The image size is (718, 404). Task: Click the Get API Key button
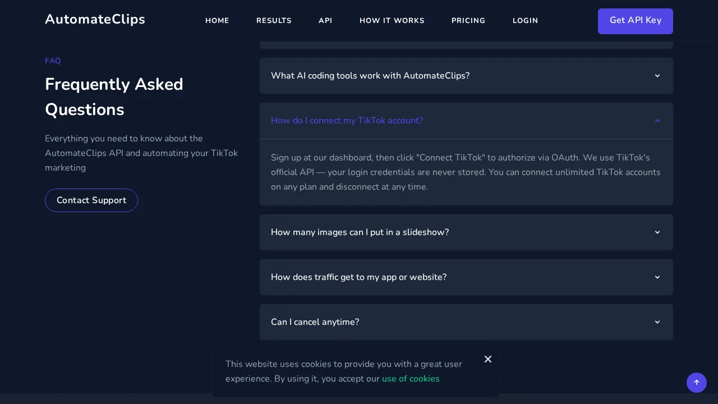tap(635, 21)
